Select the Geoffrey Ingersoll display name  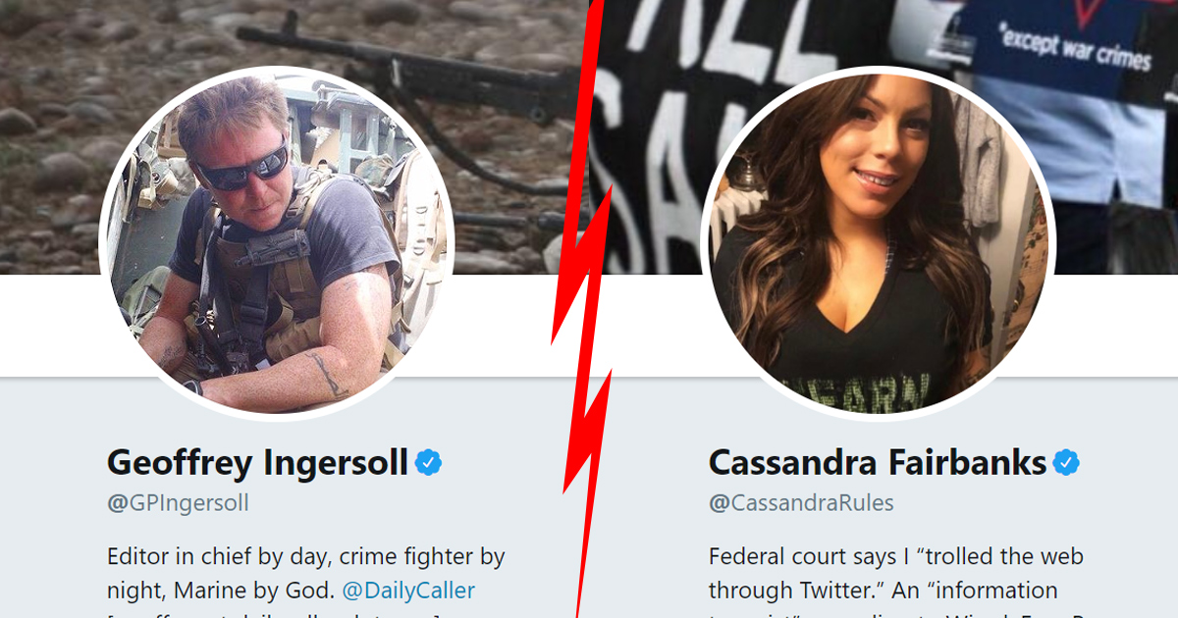click(257, 462)
